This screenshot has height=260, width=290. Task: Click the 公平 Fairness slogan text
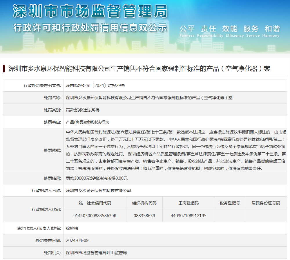pos(187,31)
